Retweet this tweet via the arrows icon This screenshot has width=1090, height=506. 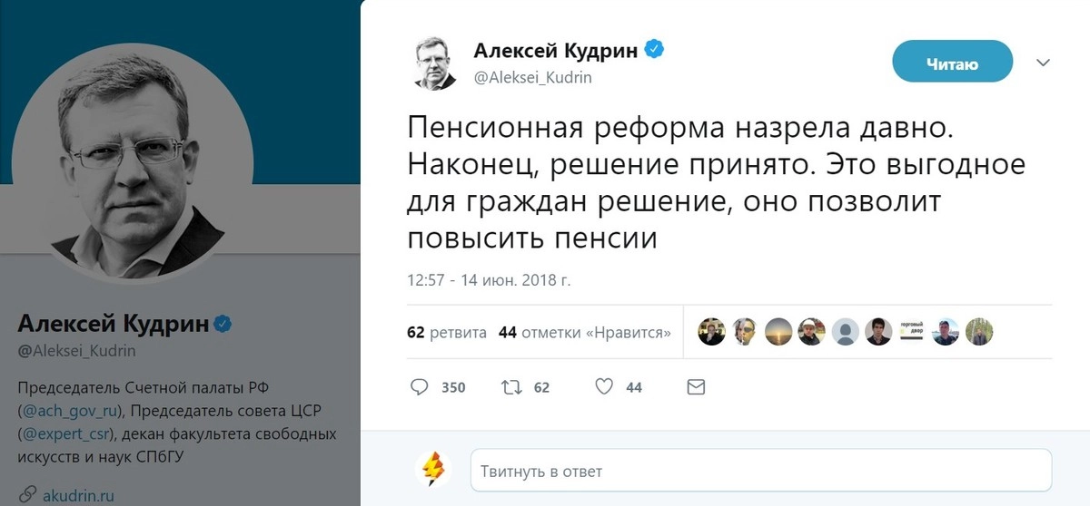(511, 387)
